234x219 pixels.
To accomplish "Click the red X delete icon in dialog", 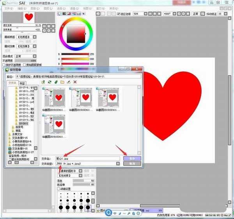I will [x=75, y=82].
